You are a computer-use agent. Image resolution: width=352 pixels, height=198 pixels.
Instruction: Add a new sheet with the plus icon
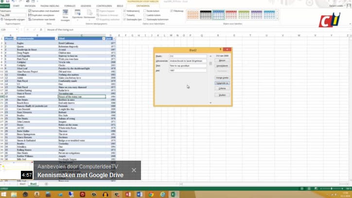pyautogui.click(x=46, y=184)
